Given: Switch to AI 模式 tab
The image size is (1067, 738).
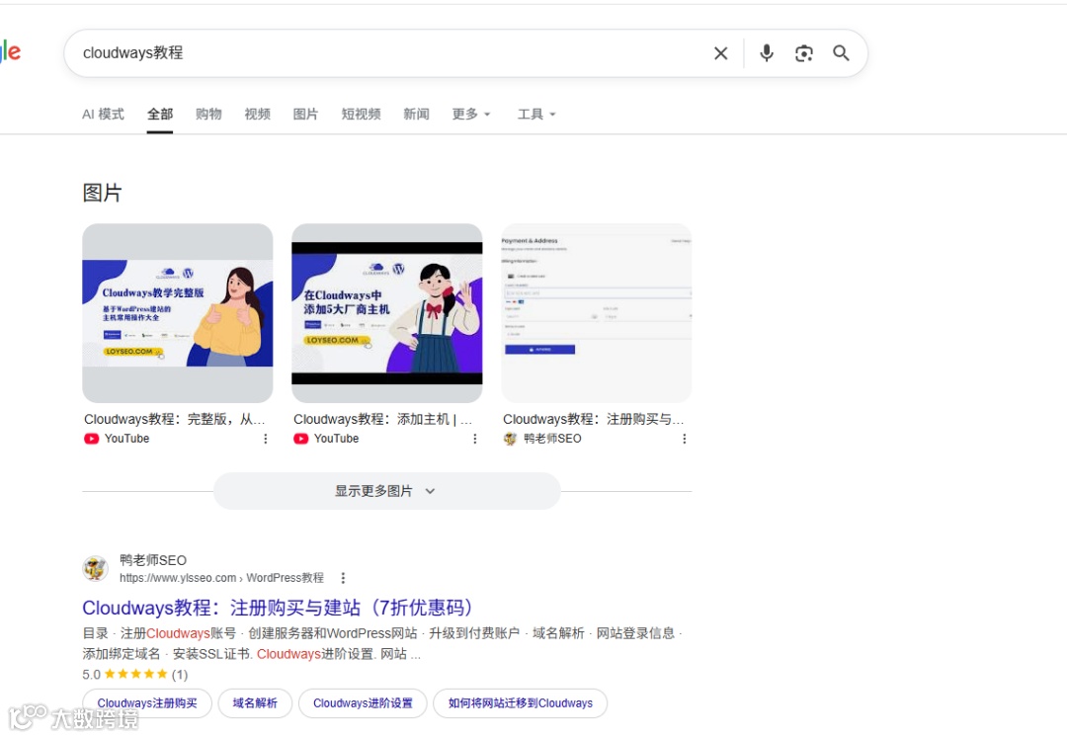Looking at the screenshot, I should click(x=103, y=115).
